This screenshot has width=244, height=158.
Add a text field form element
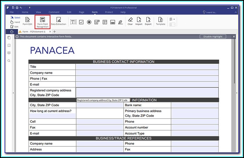73,22
